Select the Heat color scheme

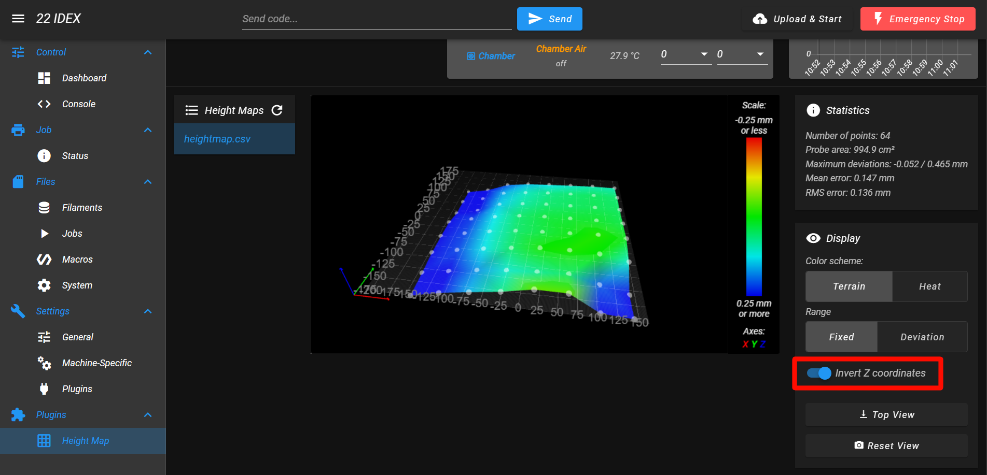(x=930, y=286)
